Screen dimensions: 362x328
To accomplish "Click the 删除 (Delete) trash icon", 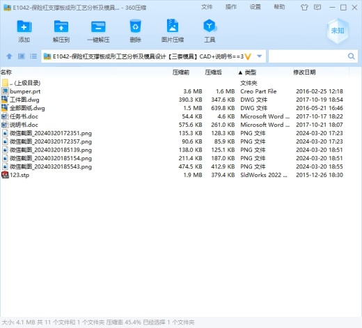I will 135,26.
